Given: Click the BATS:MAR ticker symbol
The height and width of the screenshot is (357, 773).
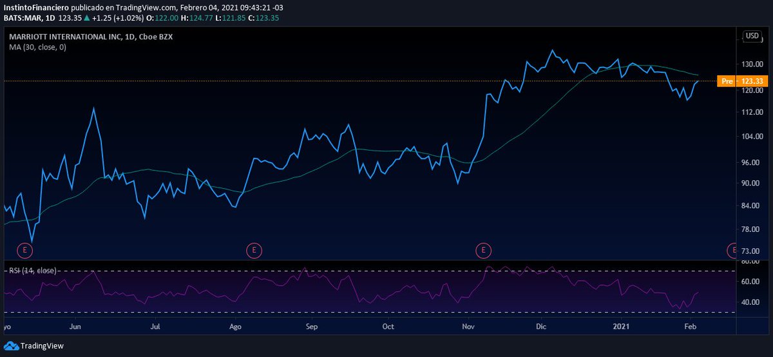Looking at the screenshot, I should pyautogui.click(x=21, y=17).
